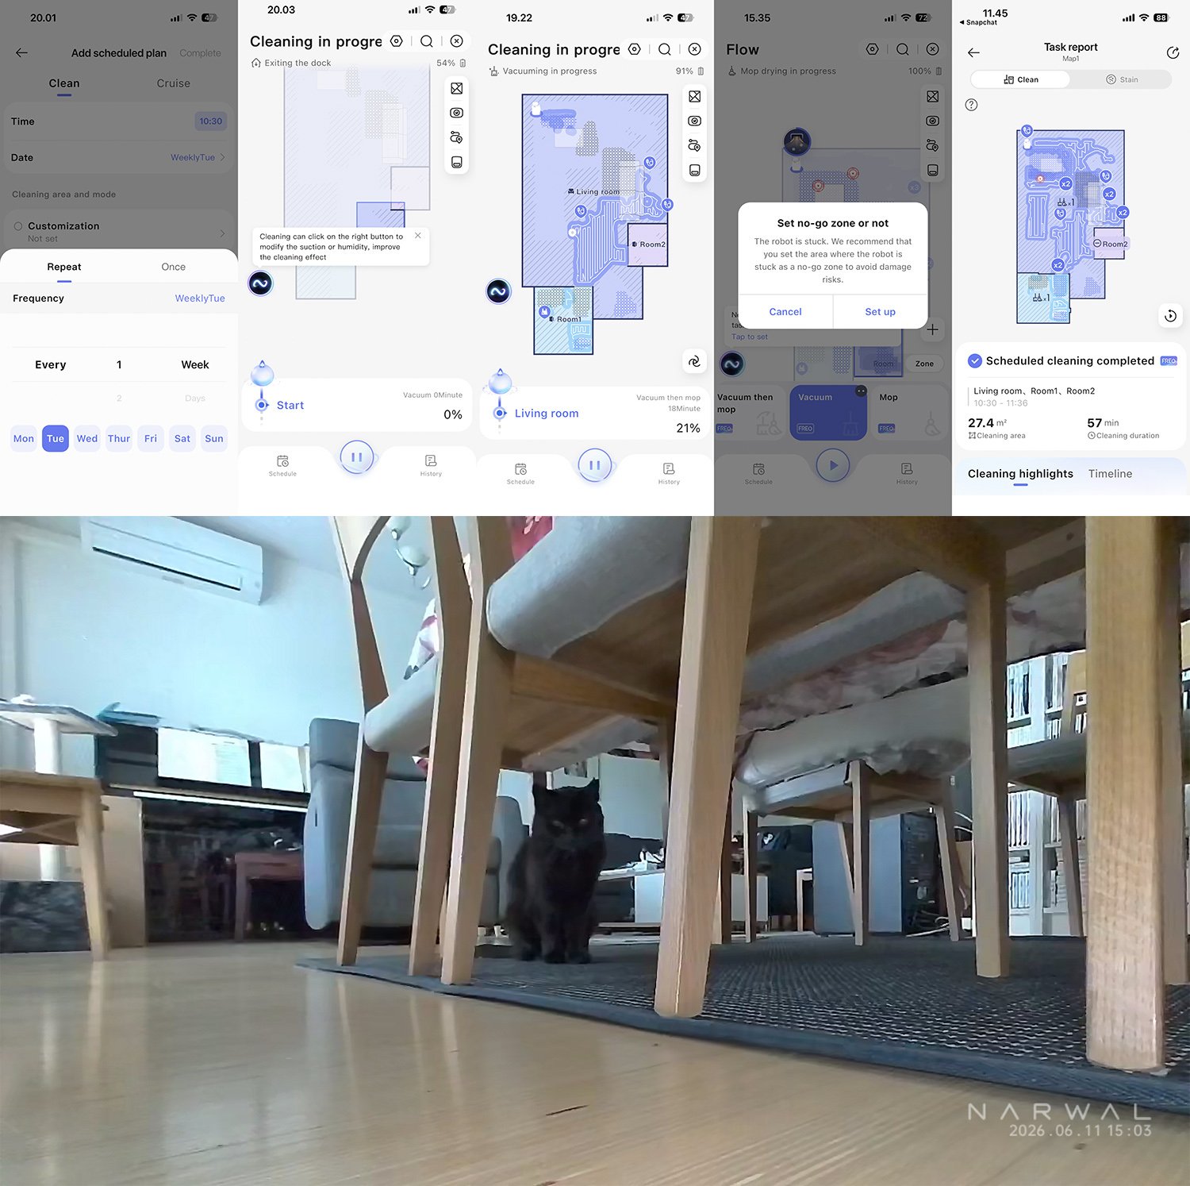Select Days in the interval unit picker
The image size is (1190, 1186).
[x=195, y=399]
